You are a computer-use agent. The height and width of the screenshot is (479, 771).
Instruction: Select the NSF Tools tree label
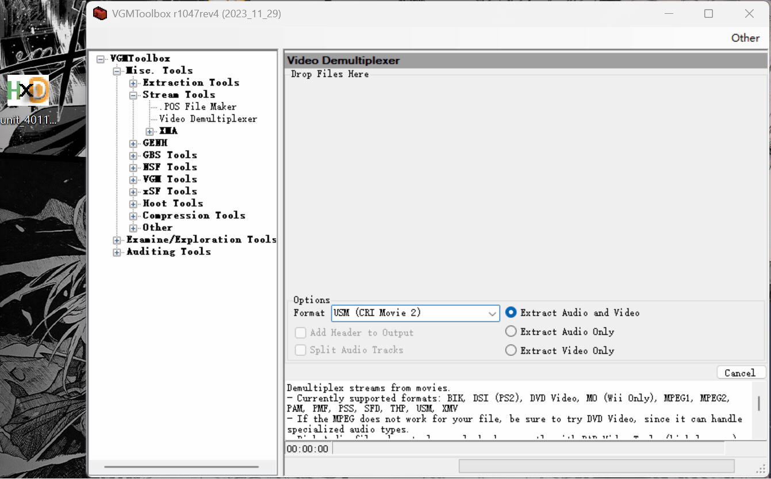pos(170,167)
